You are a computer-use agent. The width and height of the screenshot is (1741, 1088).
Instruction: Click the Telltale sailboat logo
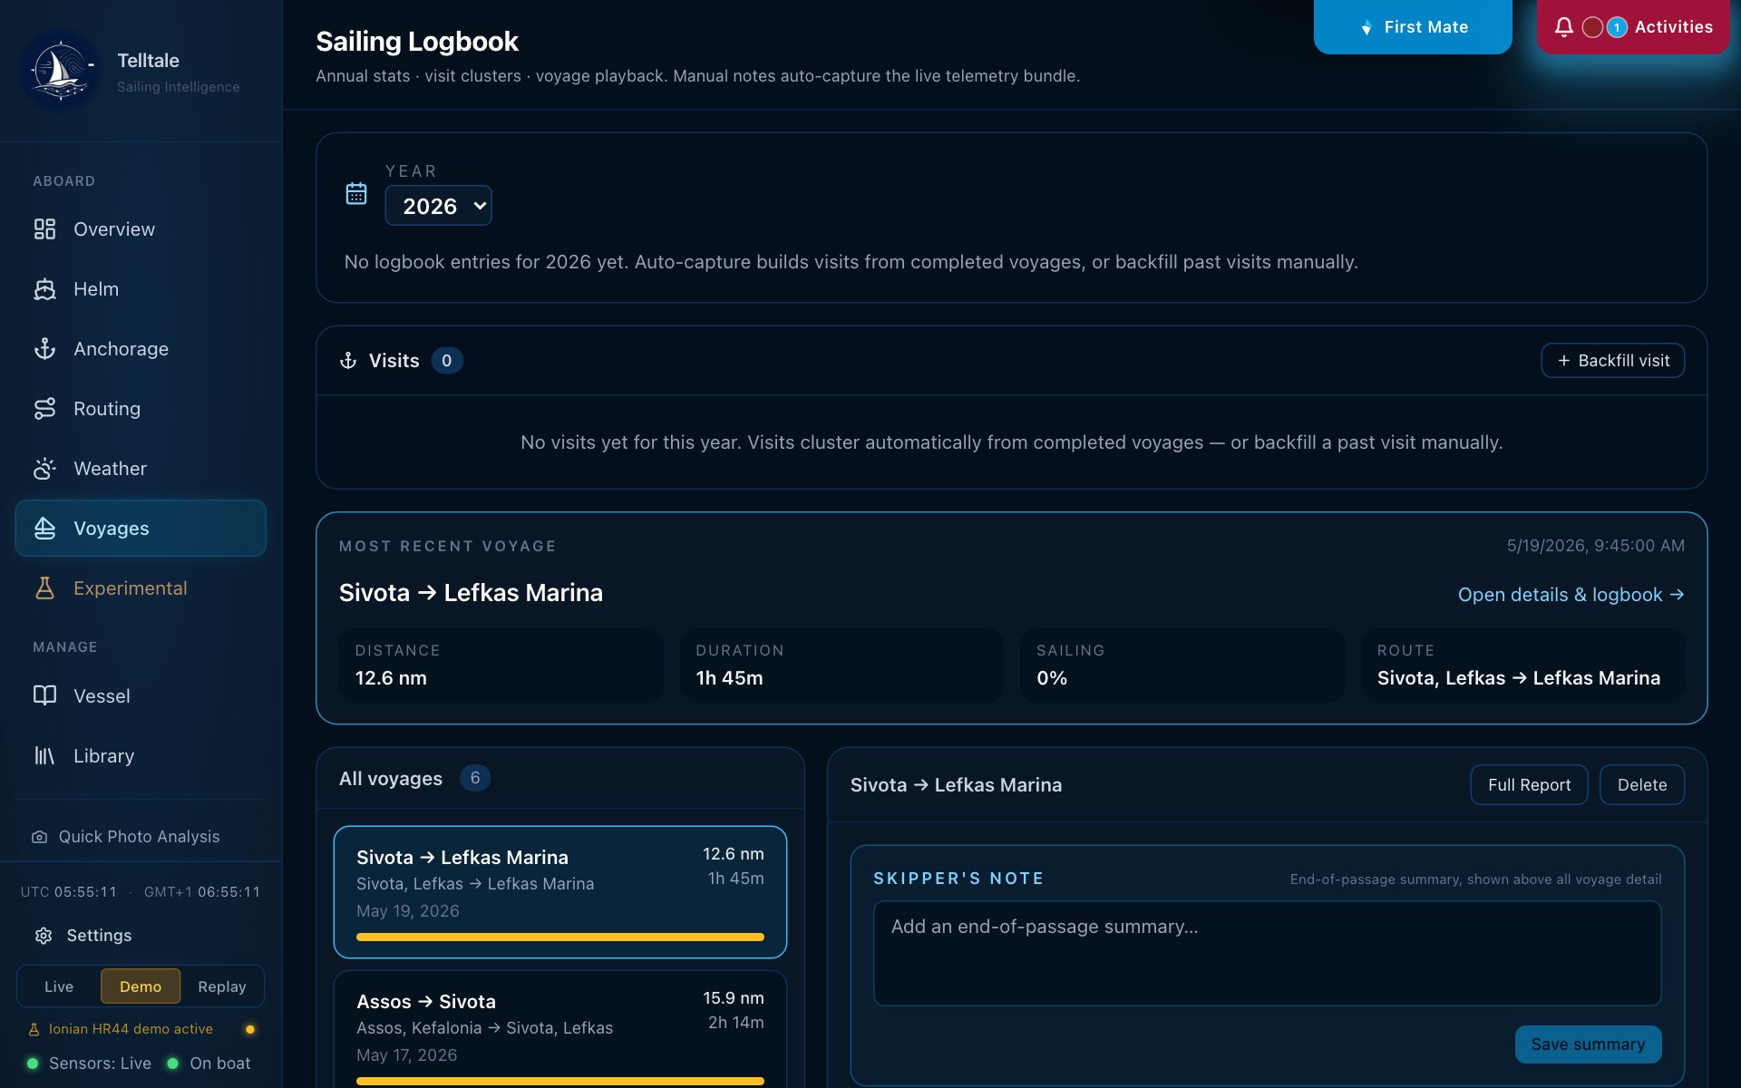tap(60, 72)
